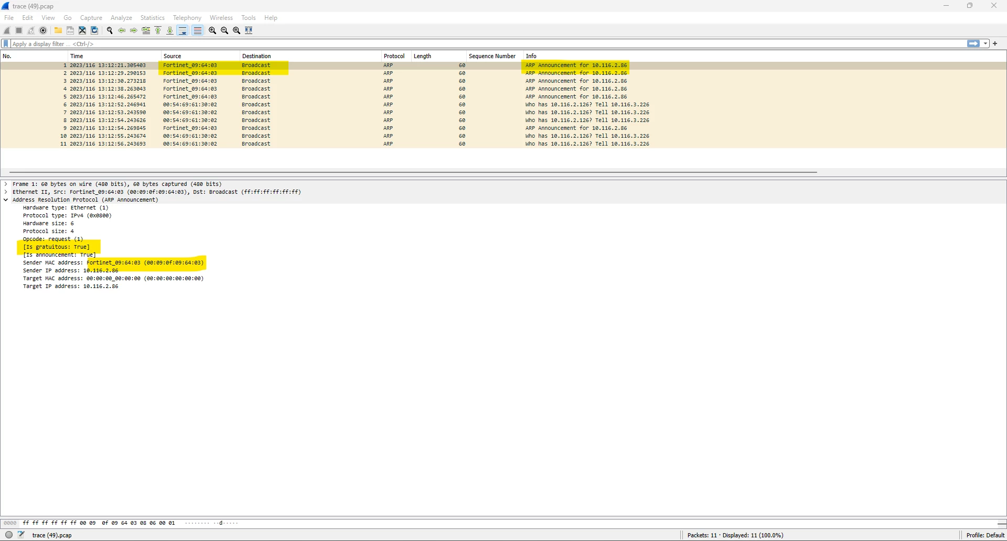Sort by the Destination column header
The width and height of the screenshot is (1007, 541).
tap(310, 56)
